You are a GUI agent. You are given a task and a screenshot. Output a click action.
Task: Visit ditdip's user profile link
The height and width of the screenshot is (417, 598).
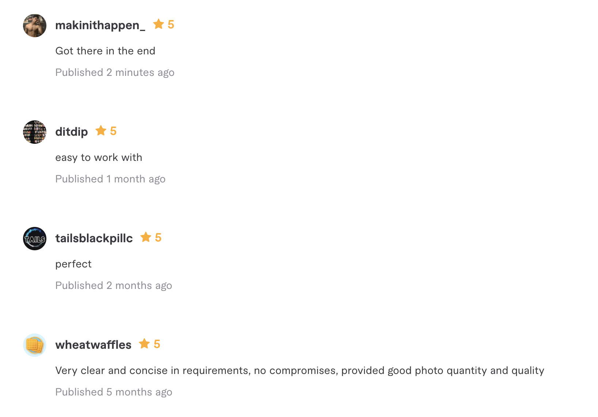click(72, 132)
